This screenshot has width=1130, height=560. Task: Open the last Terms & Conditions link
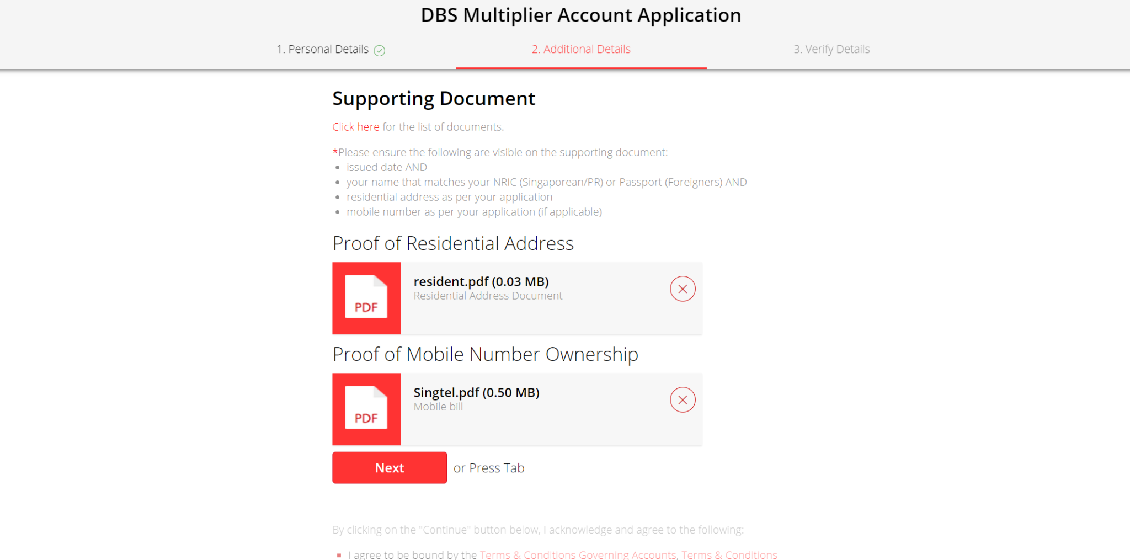click(x=729, y=554)
